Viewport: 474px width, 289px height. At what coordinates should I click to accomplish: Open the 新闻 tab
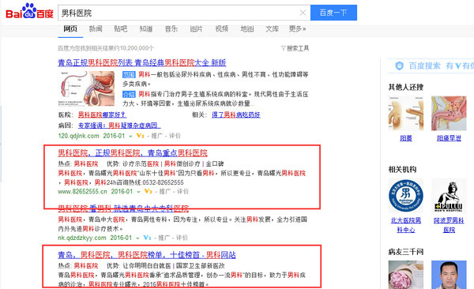click(x=96, y=28)
